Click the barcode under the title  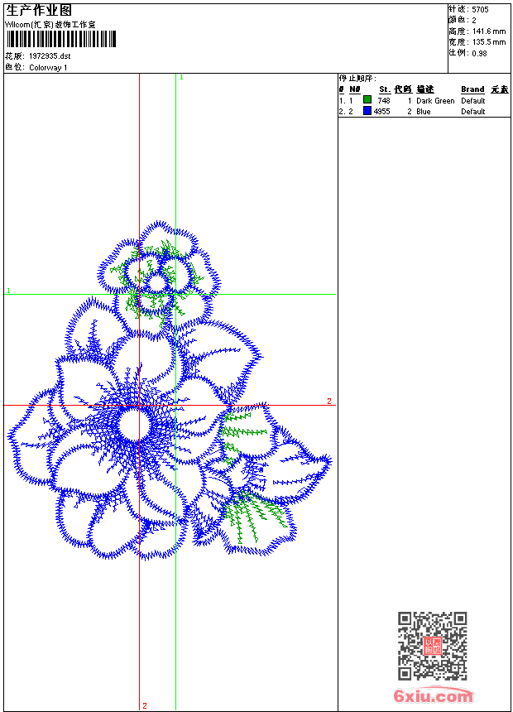60,40
